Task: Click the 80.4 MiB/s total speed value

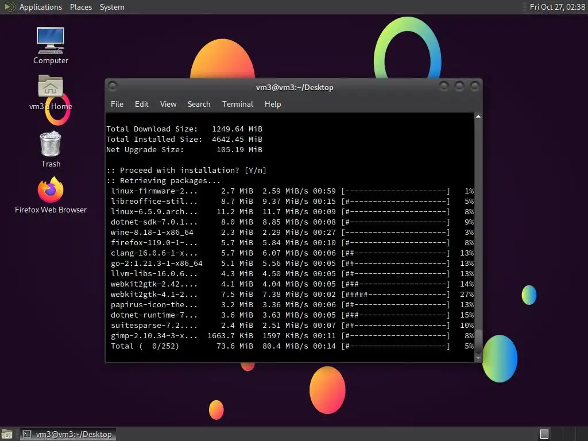Action: tap(285, 346)
